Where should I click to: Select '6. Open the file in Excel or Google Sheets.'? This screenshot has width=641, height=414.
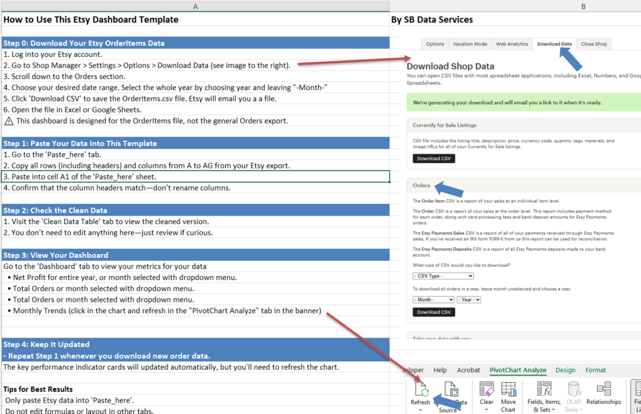[195, 110]
